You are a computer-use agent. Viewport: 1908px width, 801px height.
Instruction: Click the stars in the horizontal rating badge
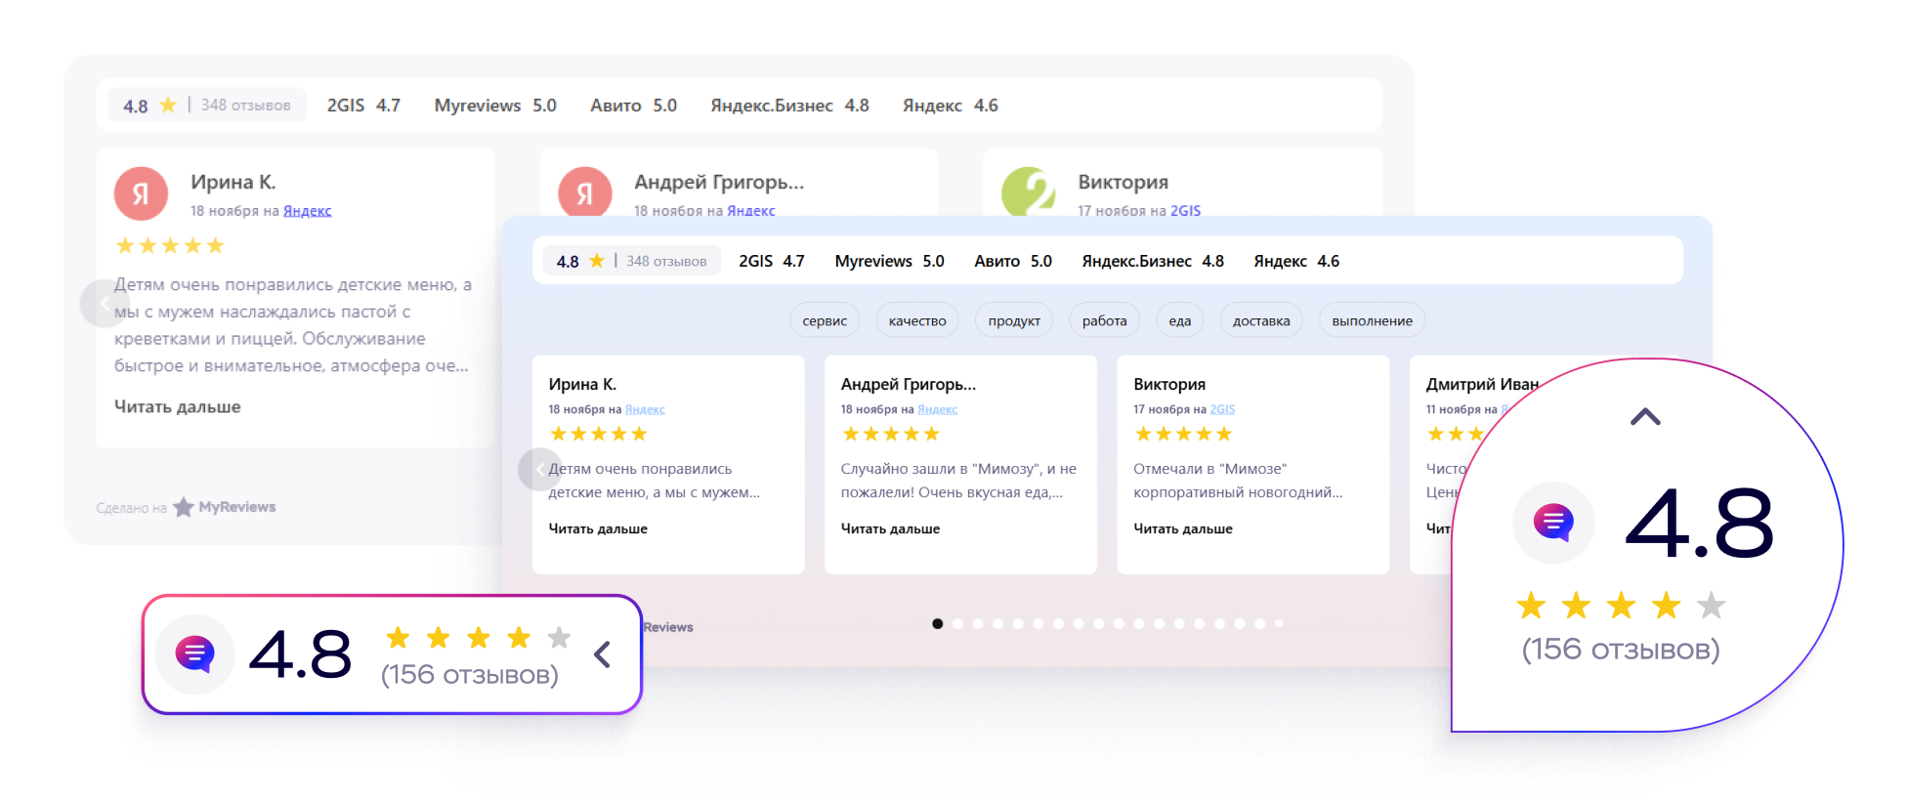point(478,638)
